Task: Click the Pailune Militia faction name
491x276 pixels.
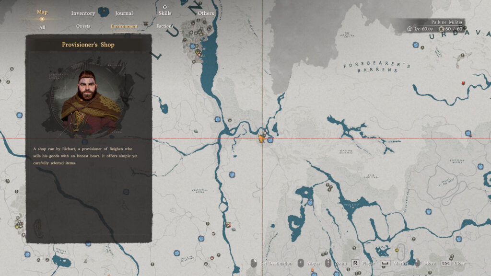Action: click(446, 22)
